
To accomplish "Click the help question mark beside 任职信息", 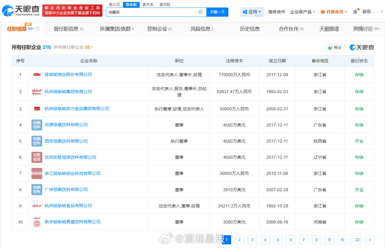I will 38,29.
